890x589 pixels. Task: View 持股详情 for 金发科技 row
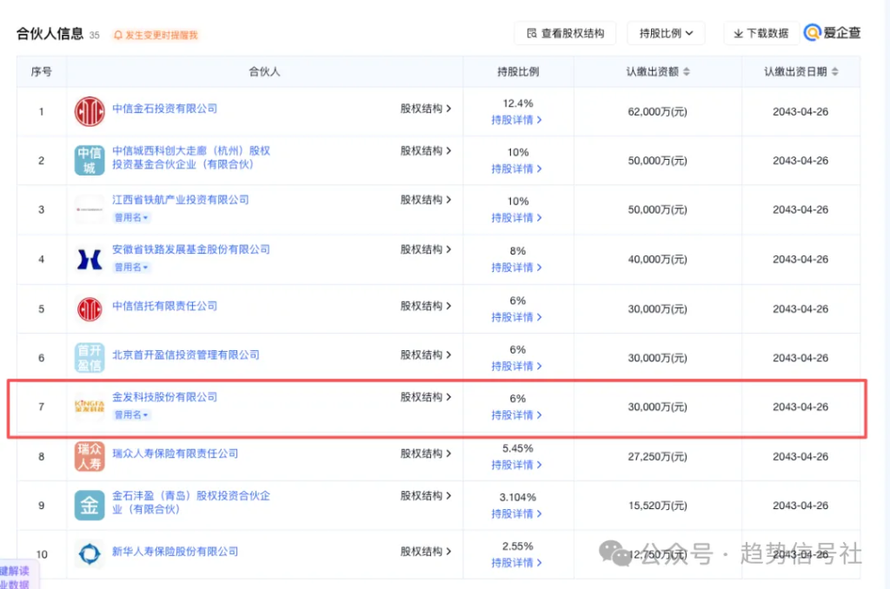(x=516, y=414)
